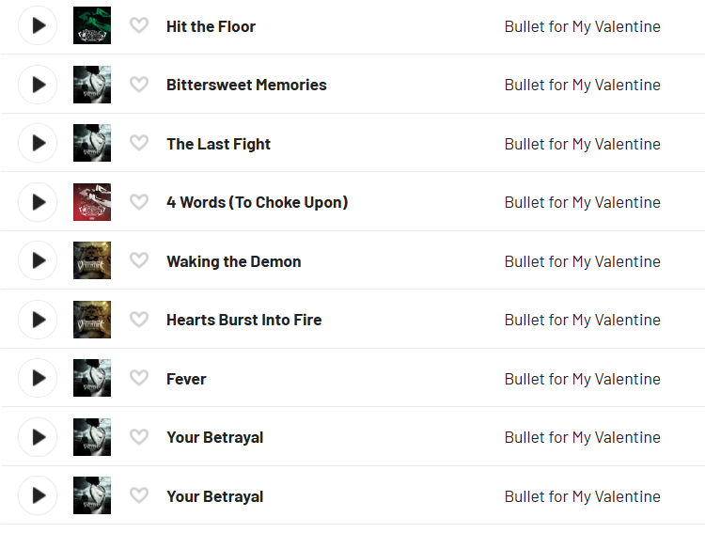Play the song Hit the Floor
Image resolution: width=705 pixels, height=533 pixels.
(x=38, y=25)
